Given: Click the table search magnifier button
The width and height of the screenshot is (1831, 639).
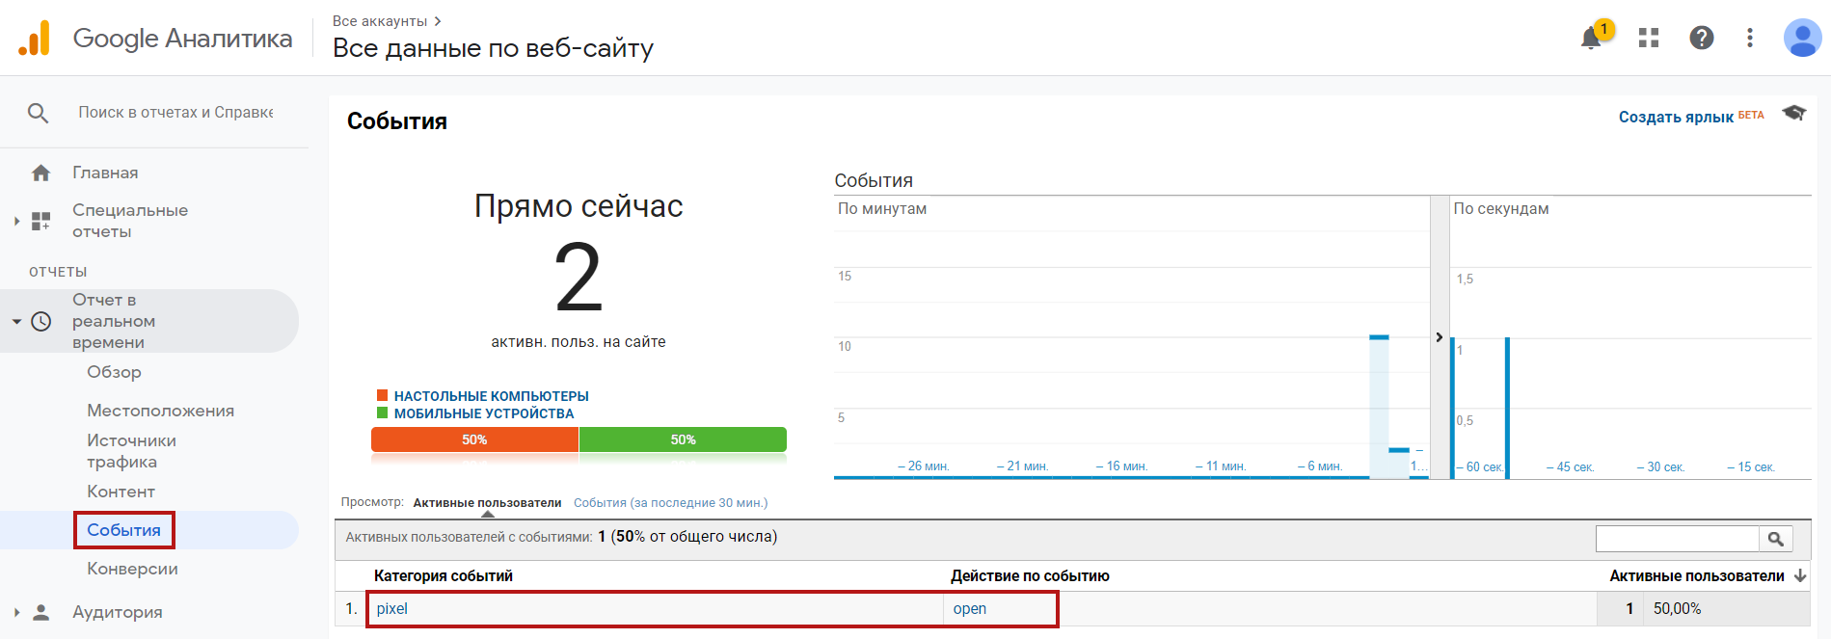Looking at the screenshot, I should (1775, 539).
